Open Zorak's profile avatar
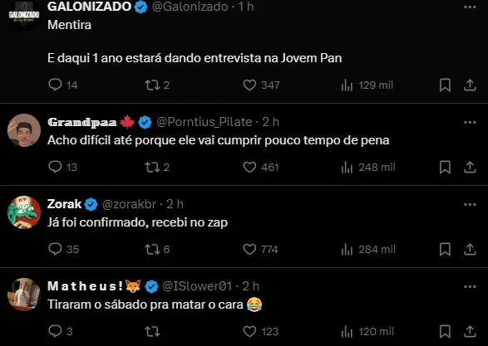Viewport: 488px width, 346px height. (24, 212)
